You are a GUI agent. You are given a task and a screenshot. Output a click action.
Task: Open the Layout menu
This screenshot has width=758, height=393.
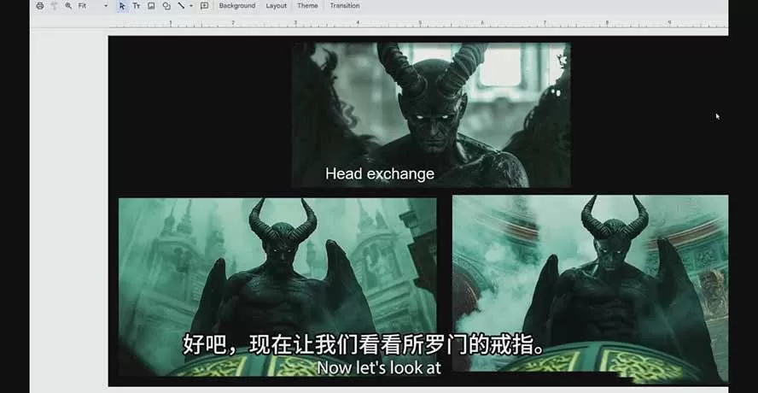point(276,6)
